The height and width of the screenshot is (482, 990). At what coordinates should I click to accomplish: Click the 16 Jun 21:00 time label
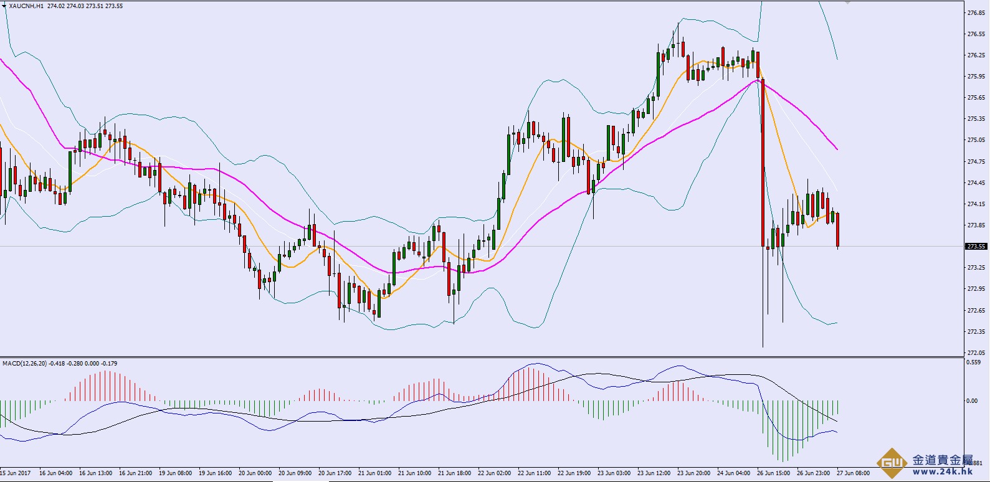(135, 473)
